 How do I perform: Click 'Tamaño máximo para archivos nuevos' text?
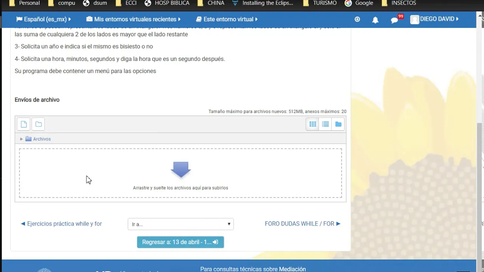pyautogui.click(x=278, y=111)
